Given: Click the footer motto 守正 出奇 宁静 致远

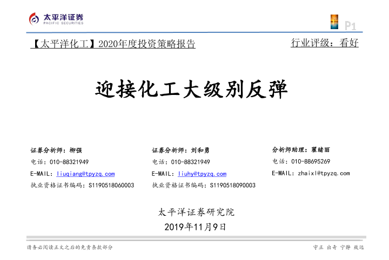Looking at the screenshot, I should click(x=339, y=247).
